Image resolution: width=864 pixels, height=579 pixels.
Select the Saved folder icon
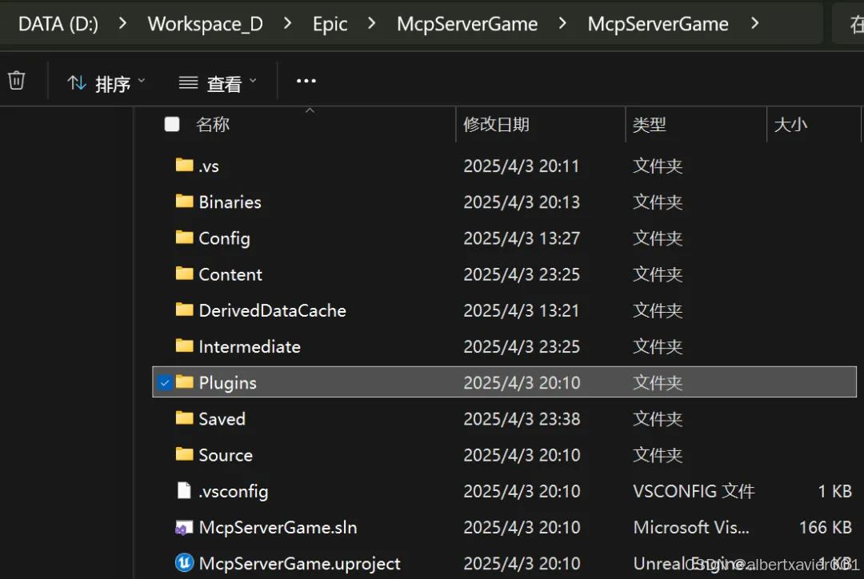point(184,418)
